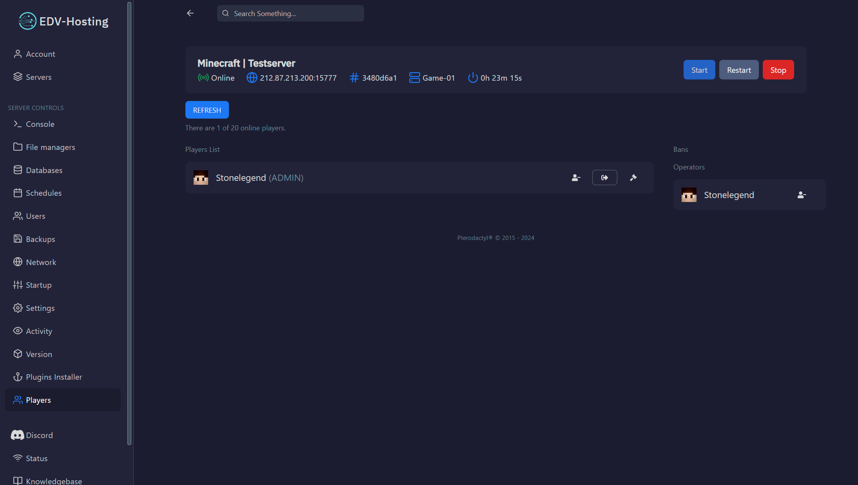Click the hash icon beside 3480d6a1
Image resolution: width=858 pixels, height=485 pixels.
[354, 78]
